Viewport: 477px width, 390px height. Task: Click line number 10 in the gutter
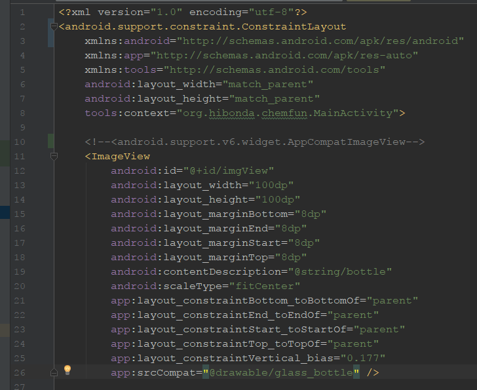[x=20, y=142]
